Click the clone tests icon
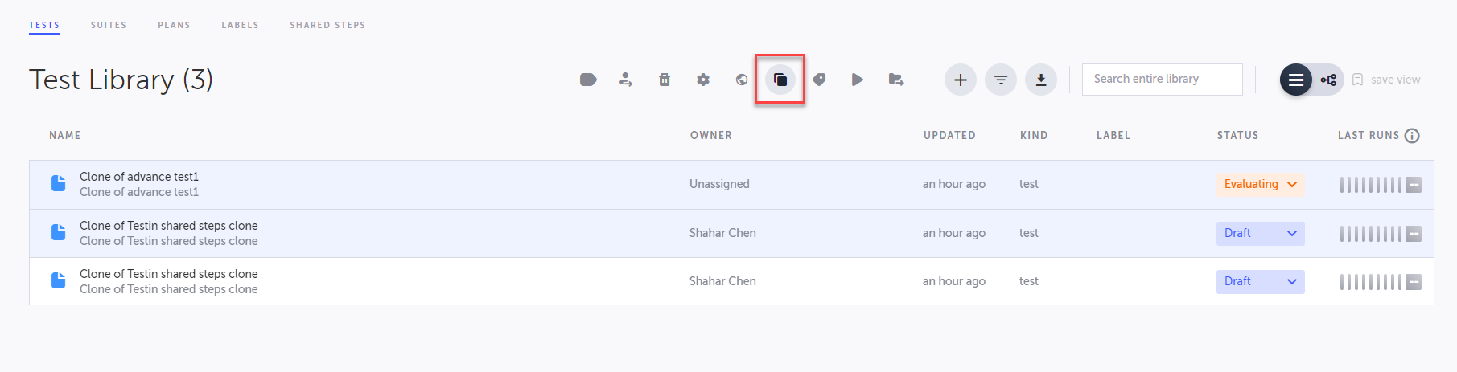 tap(780, 80)
